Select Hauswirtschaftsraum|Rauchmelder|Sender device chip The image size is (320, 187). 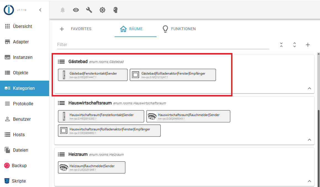point(188,116)
